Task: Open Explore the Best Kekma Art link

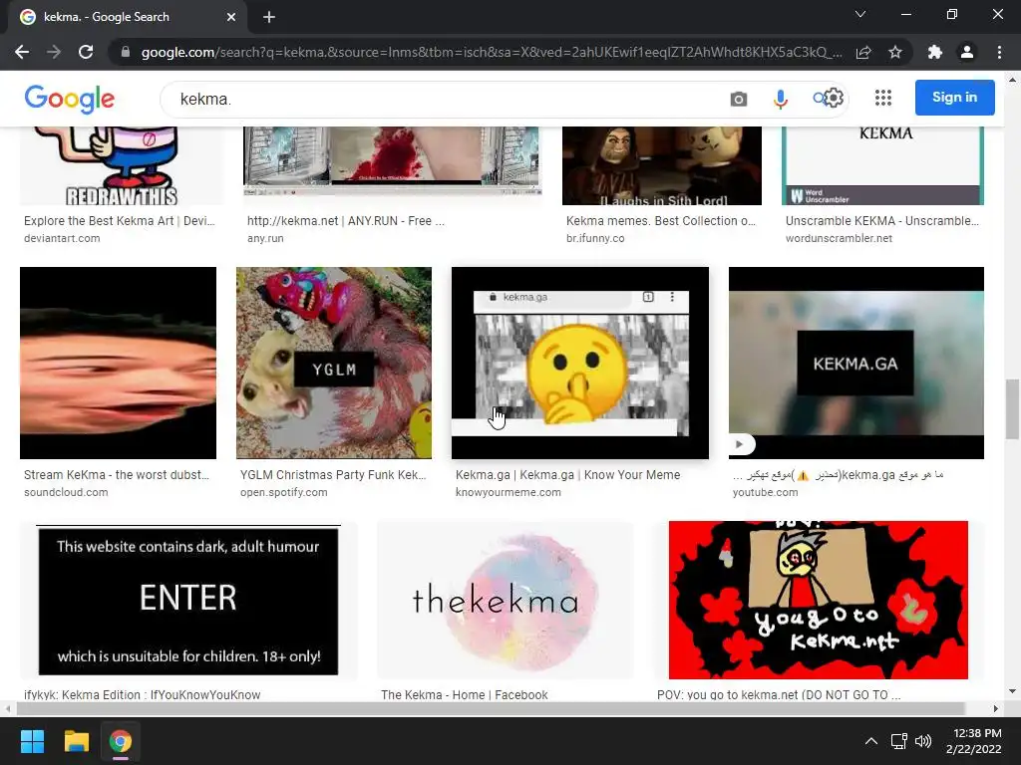Action: pos(120,221)
